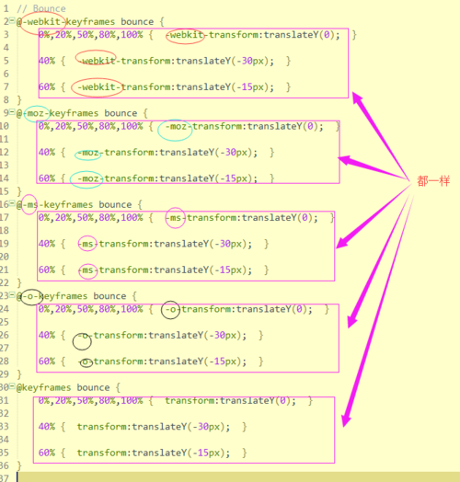Click the '0%,20%,50%,80%,100%' selector on line 3

[x=91, y=35]
